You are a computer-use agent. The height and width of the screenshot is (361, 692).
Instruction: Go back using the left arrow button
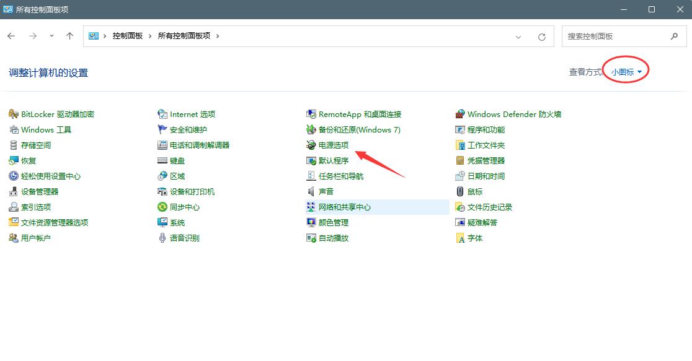coord(11,36)
